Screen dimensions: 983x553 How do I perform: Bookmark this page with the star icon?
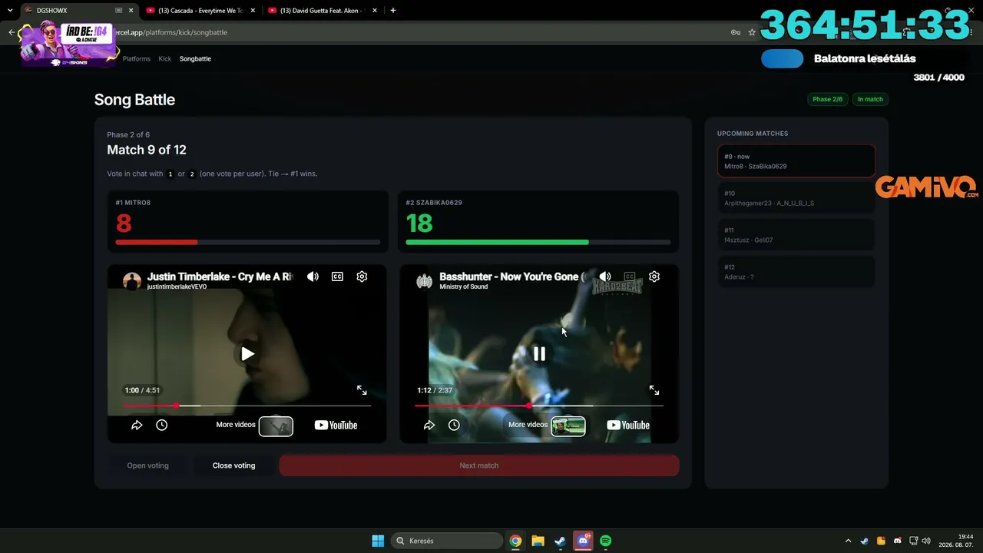pos(752,32)
